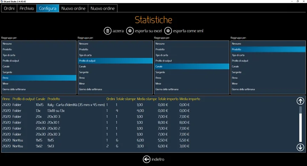Click the azzera label
Screen dimensions: 307x166
(x=118, y=31)
